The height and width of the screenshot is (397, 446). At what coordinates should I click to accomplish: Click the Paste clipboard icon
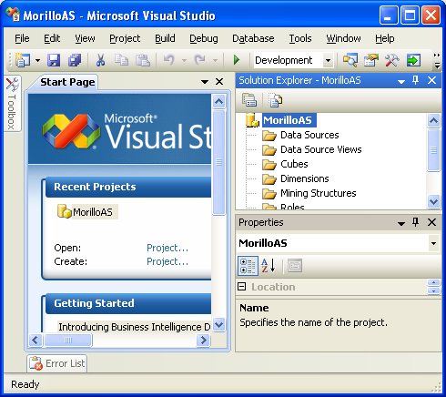tap(142, 60)
